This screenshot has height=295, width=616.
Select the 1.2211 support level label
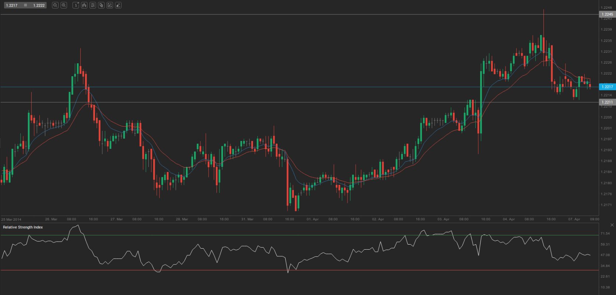pos(607,102)
